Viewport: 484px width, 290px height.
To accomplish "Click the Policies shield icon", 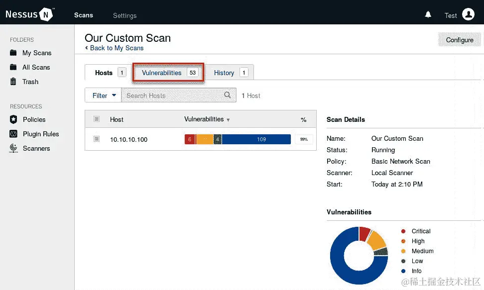I will [x=13, y=119].
